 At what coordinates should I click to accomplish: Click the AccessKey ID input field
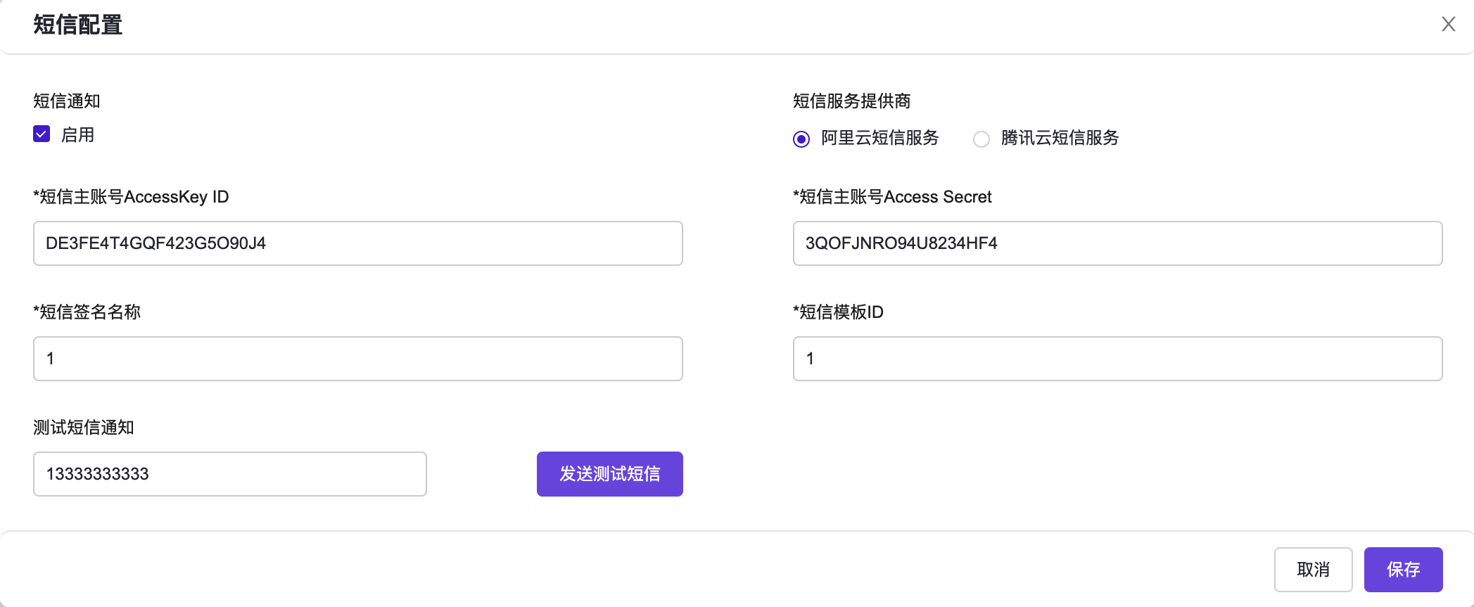tap(357, 243)
